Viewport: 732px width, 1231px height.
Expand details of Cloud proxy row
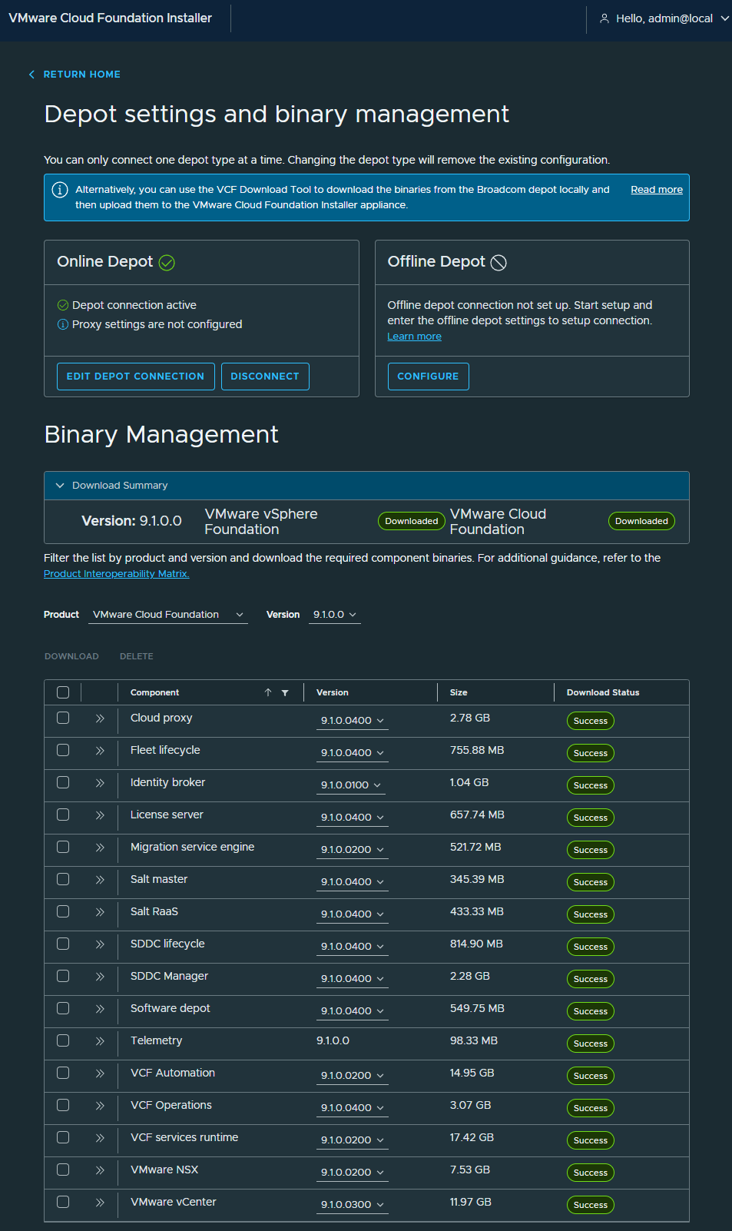[x=100, y=718]
